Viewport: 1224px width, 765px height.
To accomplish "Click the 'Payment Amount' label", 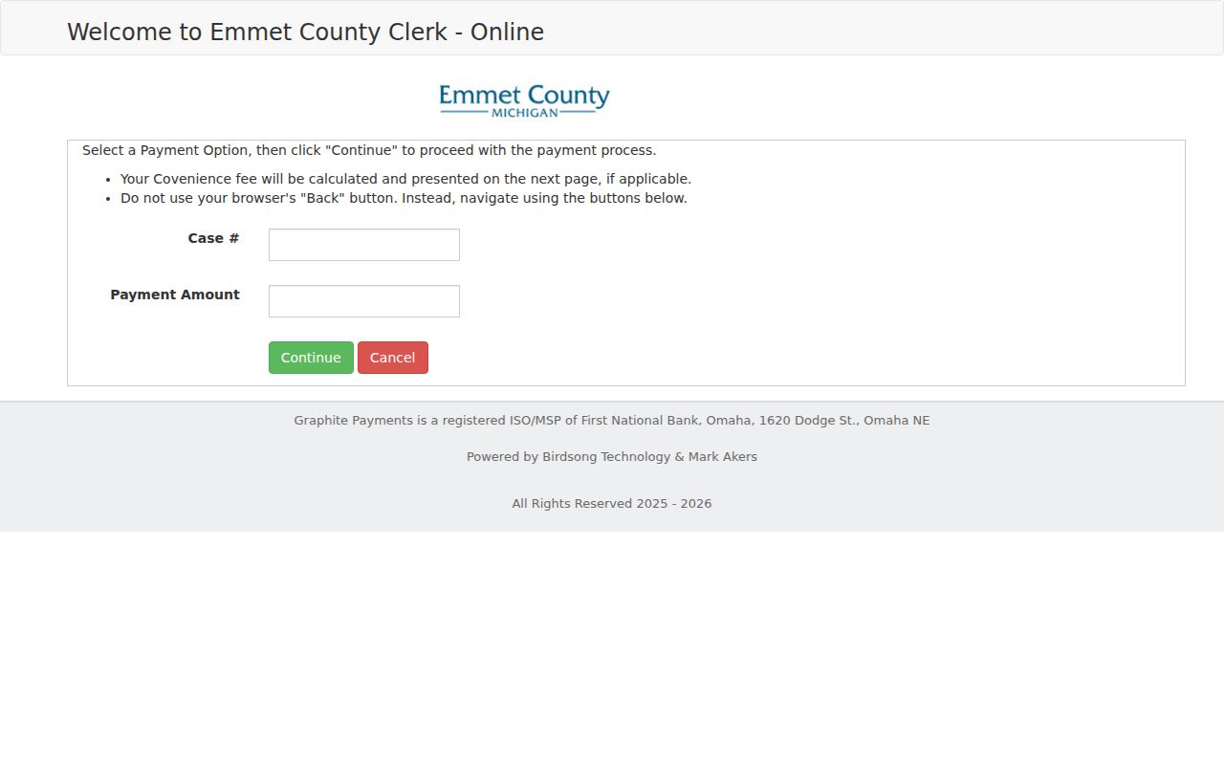I will tap(175, 295).
